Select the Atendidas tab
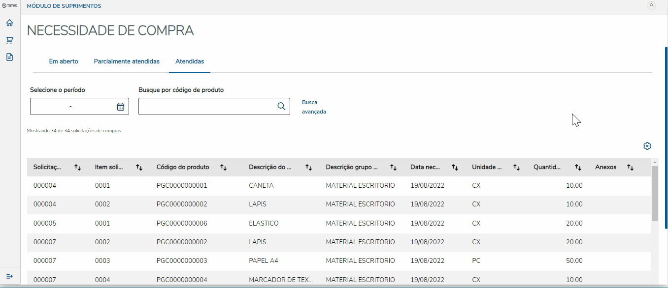The height and width of the screenshot is (288, 668). pyautogui.click(x=190, y=61)
